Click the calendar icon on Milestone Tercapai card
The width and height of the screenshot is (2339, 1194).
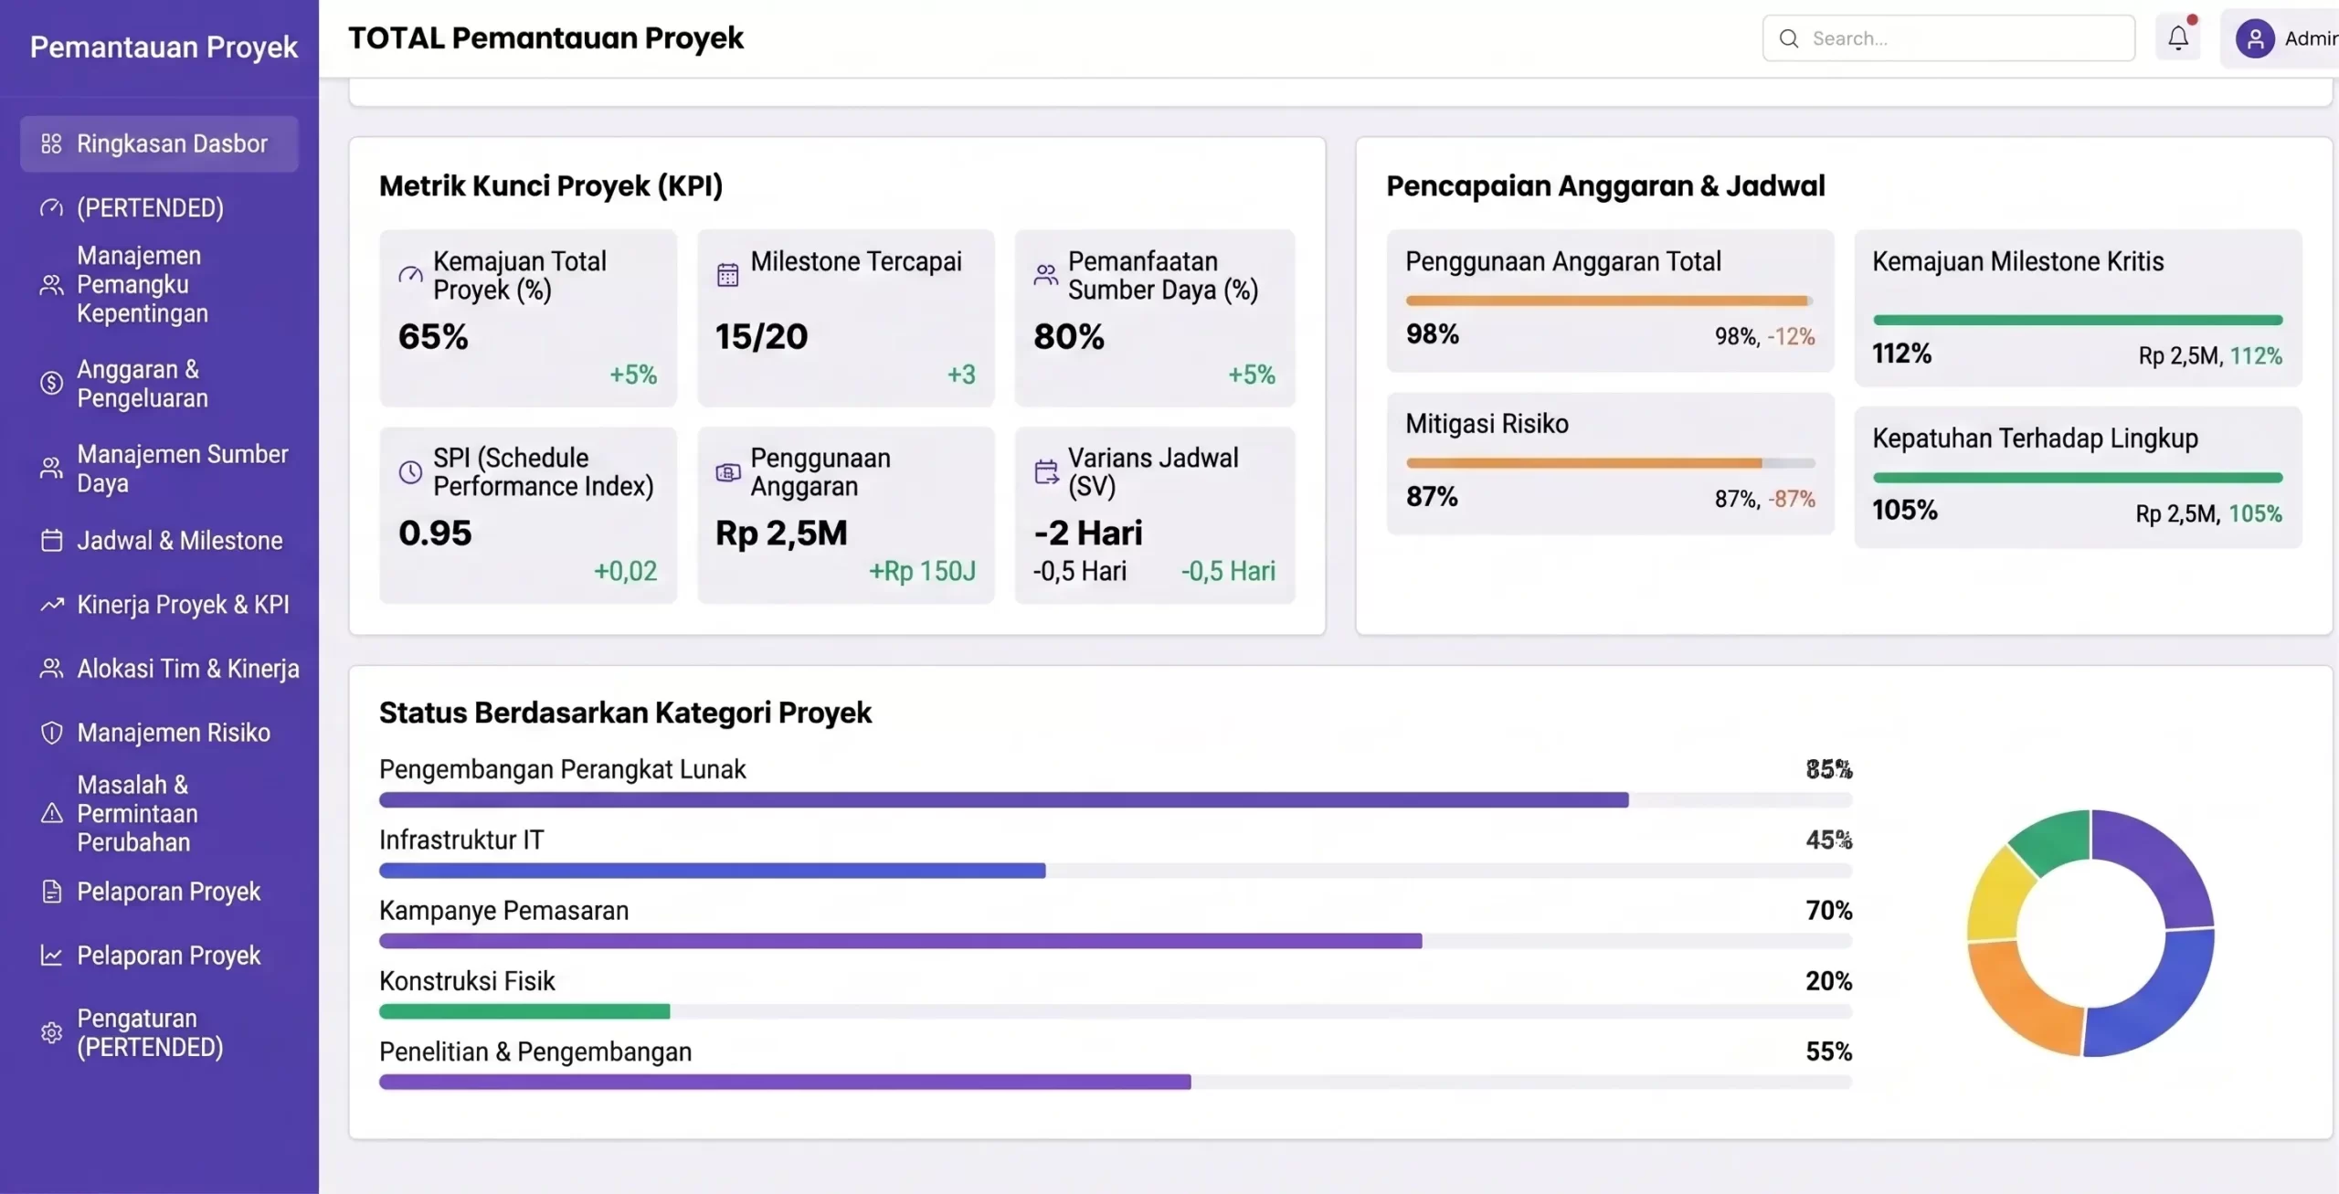pos(727,275)
